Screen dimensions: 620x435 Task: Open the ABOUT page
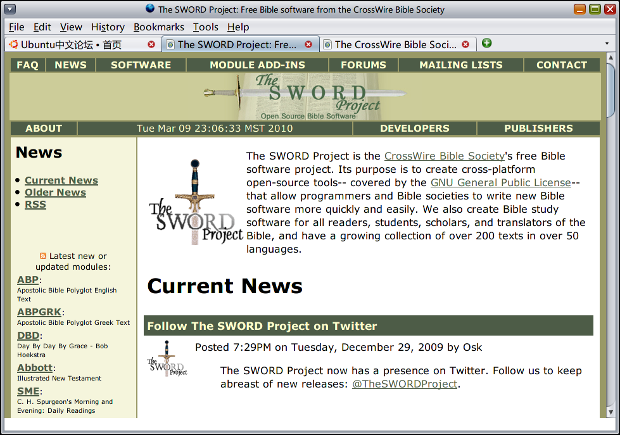(x=44, y=129)
